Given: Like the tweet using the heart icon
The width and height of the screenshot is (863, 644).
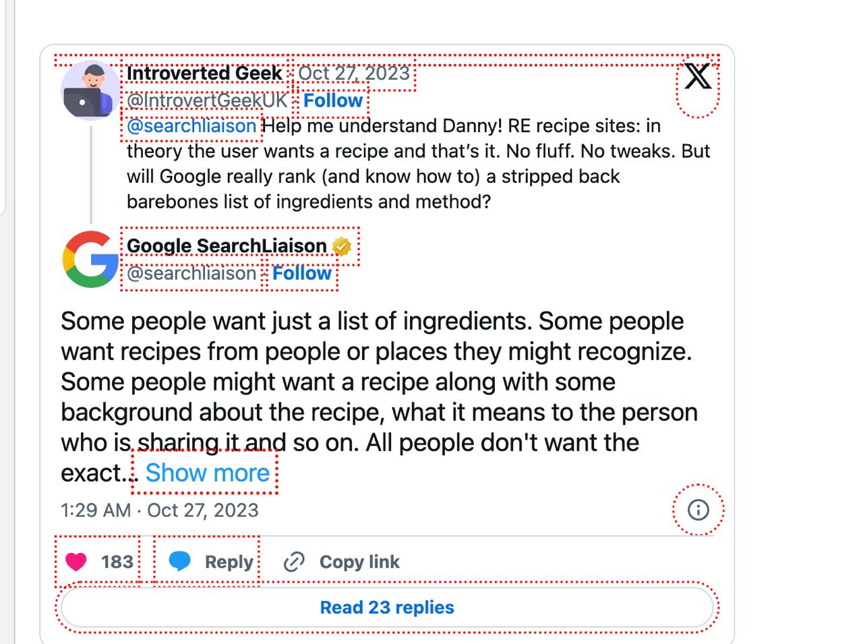Looking at the screenshot, I should pyautogui.click(x=76, y=561).
